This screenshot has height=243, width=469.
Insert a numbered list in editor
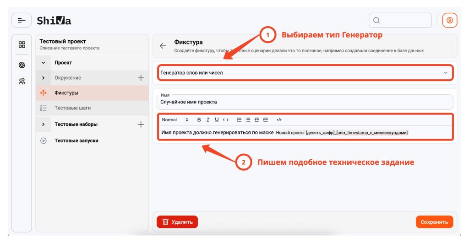click(x=239, y=120)
